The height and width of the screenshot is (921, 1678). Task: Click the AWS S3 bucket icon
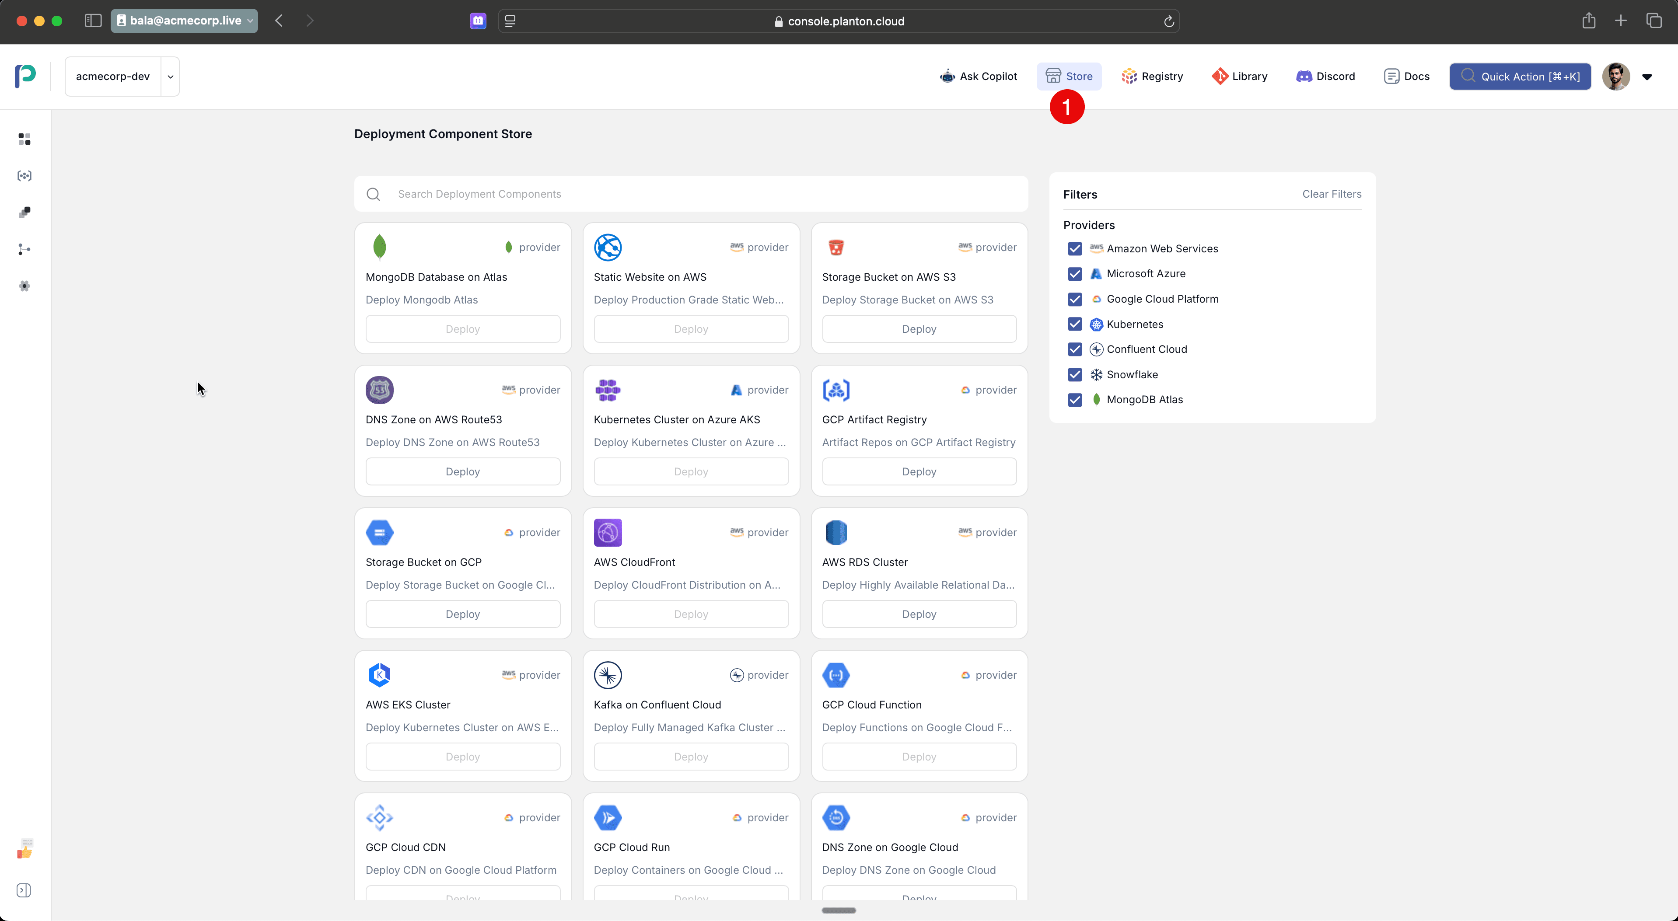click(x=836, y=248)
